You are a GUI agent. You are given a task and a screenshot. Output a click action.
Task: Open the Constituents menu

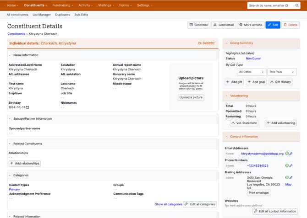[35, 5]
